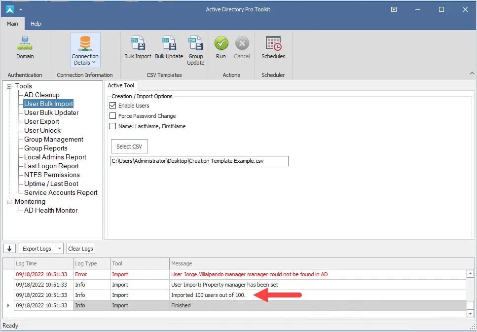Screen dimensions: 477x332
Task: Select the Jorge.Villalpando error log message
Action: [250, 274]
